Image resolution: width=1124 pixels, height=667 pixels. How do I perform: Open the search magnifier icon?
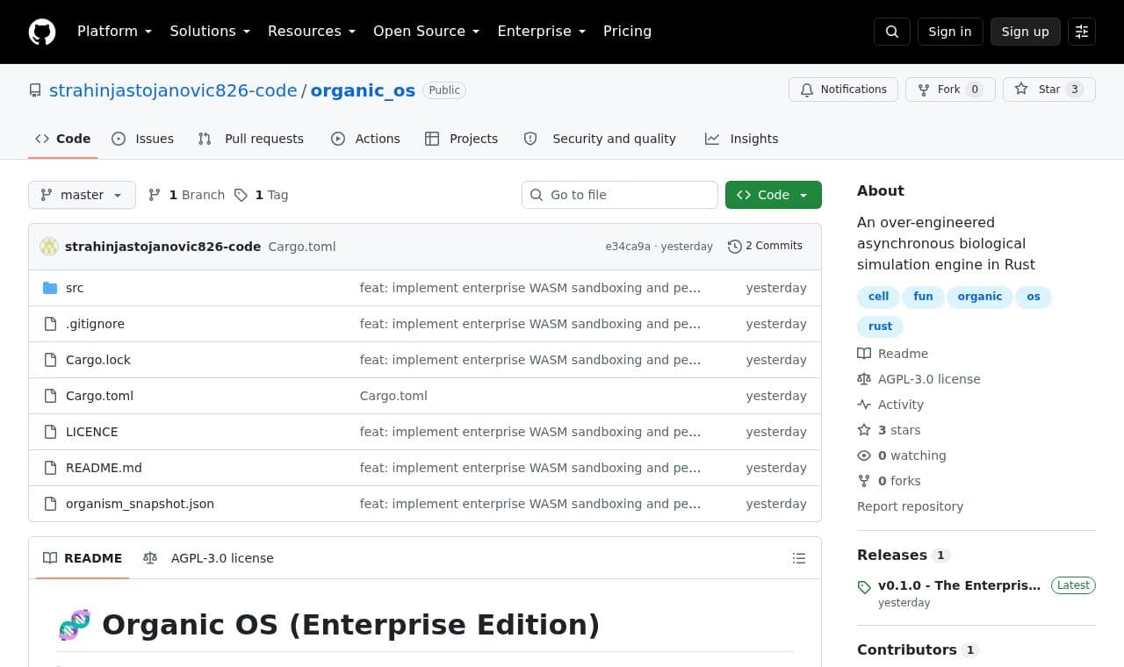coord(892,32)
